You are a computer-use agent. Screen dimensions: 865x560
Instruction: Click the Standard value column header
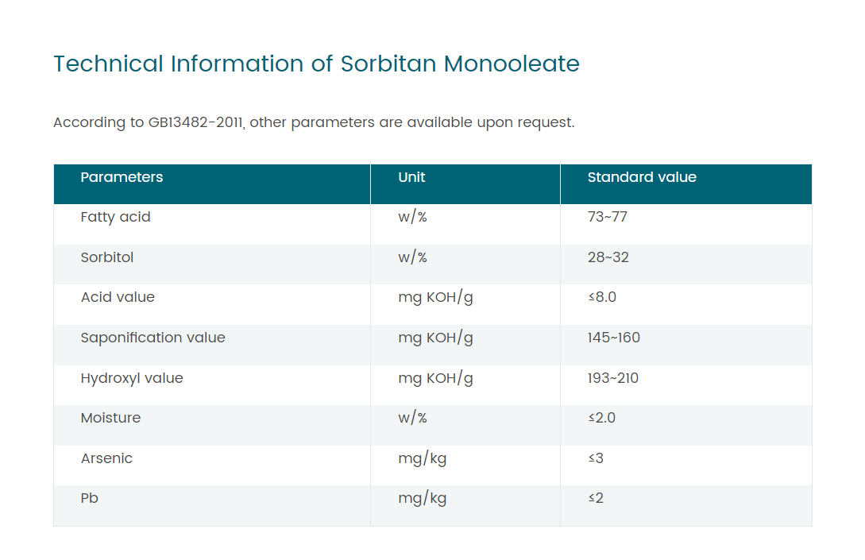pyautogui.click(x=642, y=177)
